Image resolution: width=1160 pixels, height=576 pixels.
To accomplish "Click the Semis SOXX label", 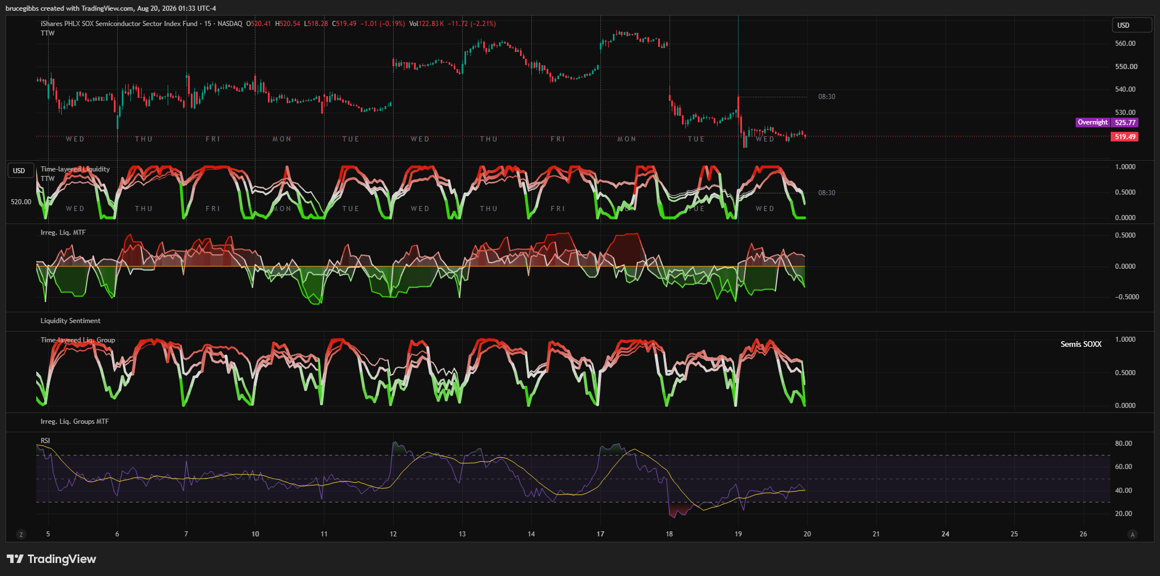I will click(1081, 344).
